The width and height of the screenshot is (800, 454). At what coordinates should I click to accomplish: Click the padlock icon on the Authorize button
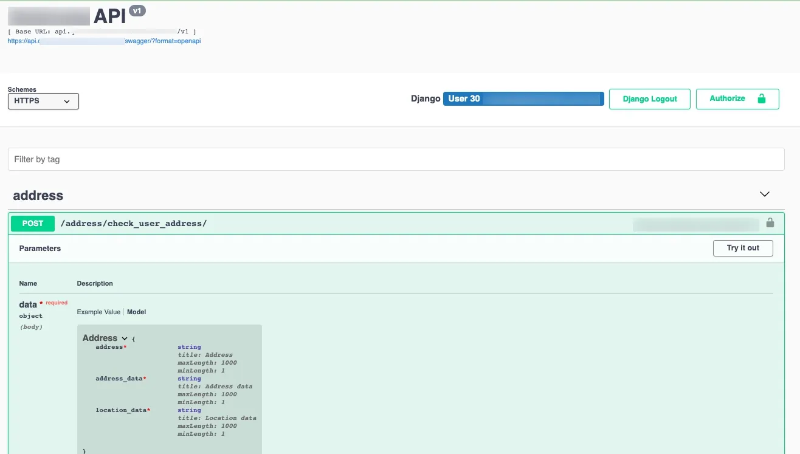tap(762, 98)
